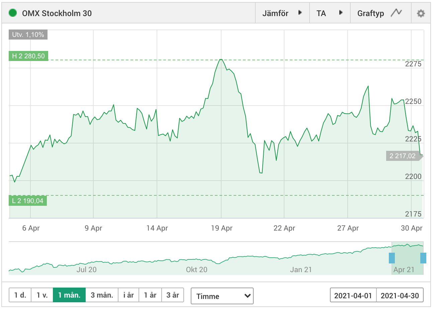Click the 2225 price axis label
Screen dimensions: 433x309
[414, 139]
